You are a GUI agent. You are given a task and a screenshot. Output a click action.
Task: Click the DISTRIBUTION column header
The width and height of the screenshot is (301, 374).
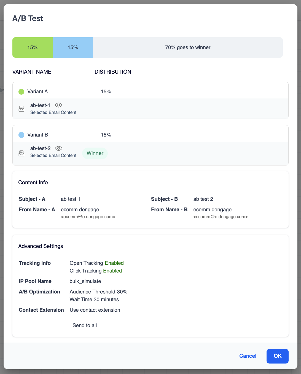[x=113, y=72]
